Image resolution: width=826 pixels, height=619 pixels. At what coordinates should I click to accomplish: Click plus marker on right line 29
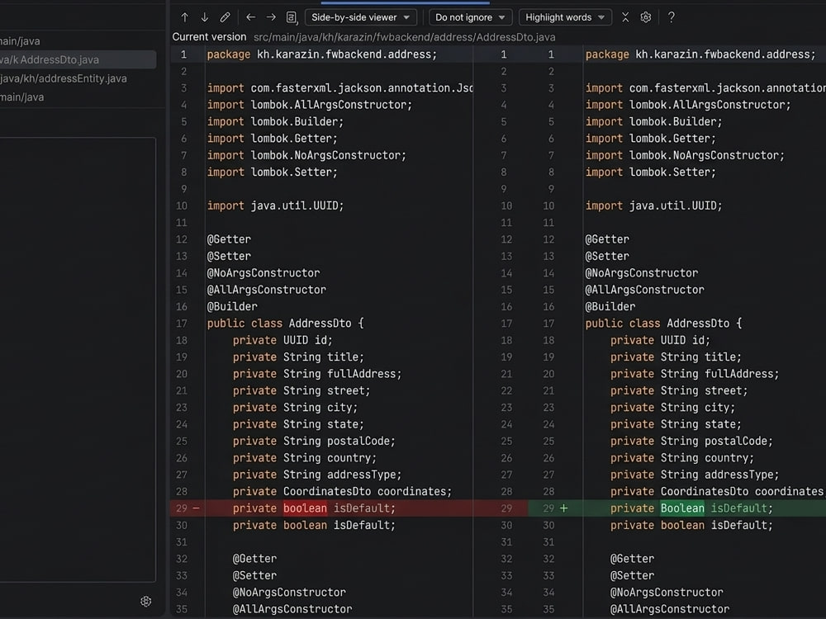tap(563, 508)
